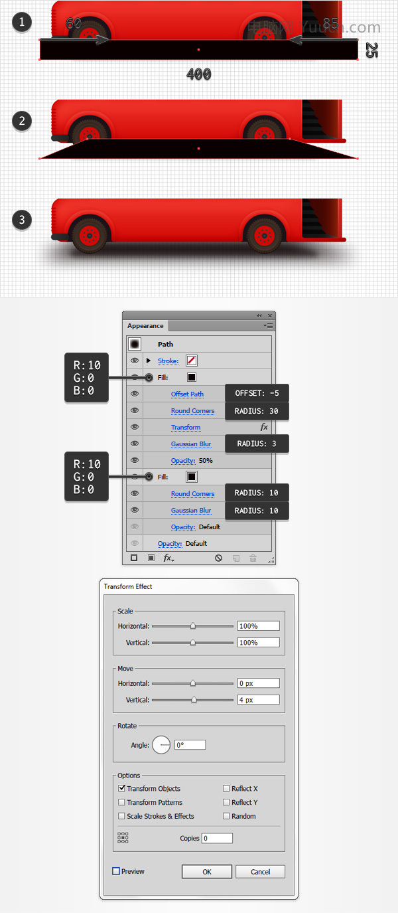Hide the Offset Path effect visibility eye

tap(135, 394)
